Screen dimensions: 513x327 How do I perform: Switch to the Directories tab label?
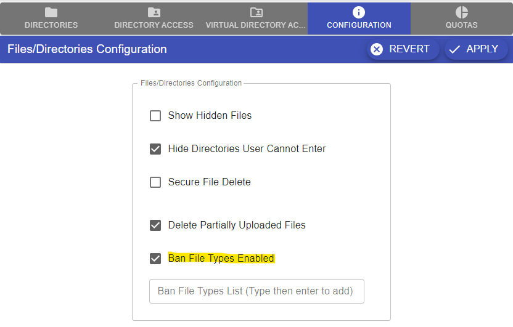pos(51,25)
